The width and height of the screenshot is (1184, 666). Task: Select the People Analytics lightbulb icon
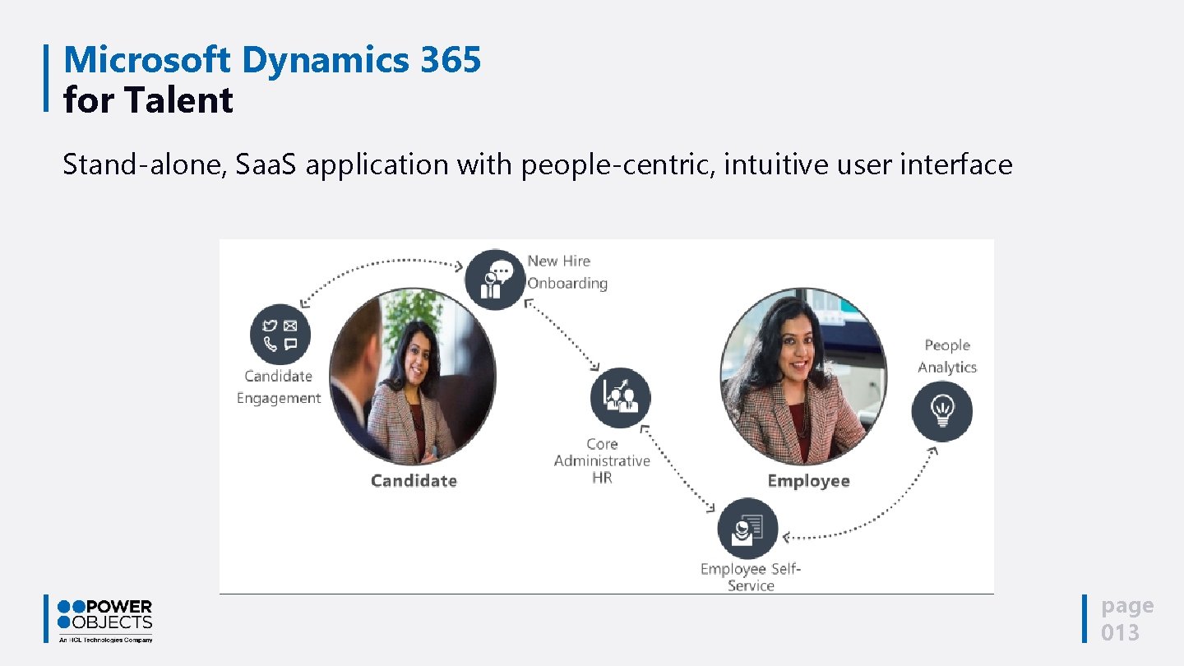(942, 411)
